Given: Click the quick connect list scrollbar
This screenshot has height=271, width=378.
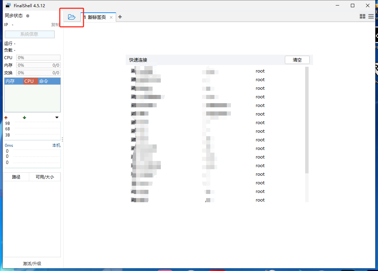Looking at the screenshot, I should [307, 120].
